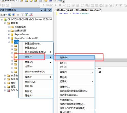
Task: Close the object explorer panel
Action: click(x=50, y=10)
